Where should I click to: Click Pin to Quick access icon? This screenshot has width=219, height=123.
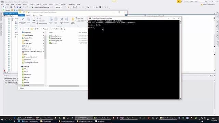tap(23, 21)
